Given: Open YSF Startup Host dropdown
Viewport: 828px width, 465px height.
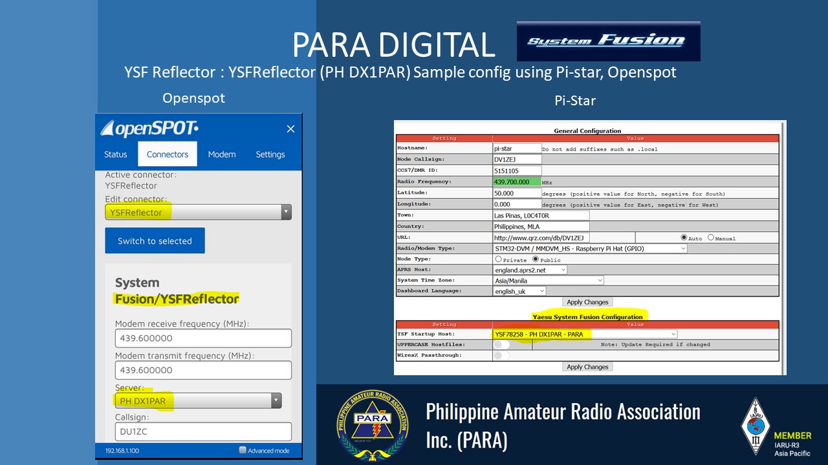Looking at the screenshot, I should click(x=585, y=334).
